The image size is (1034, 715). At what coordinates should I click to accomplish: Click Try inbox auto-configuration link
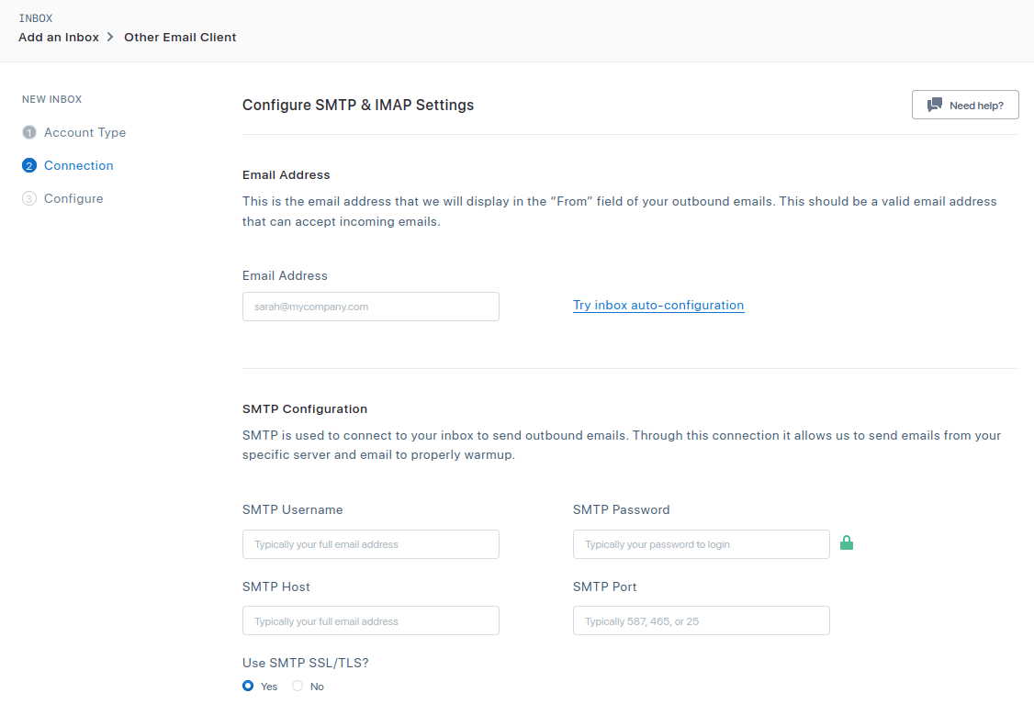coord(658,305)
